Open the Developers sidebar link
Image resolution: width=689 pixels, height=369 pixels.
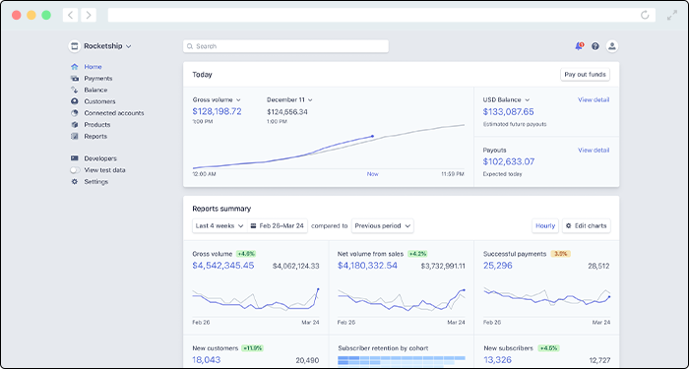click(x=100, y=158)
